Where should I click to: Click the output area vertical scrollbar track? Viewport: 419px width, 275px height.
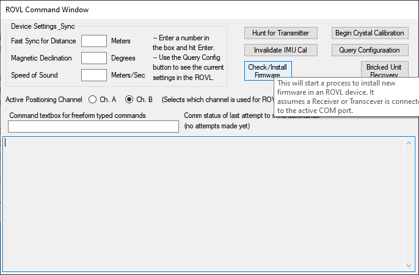click(x=409, y=202)
